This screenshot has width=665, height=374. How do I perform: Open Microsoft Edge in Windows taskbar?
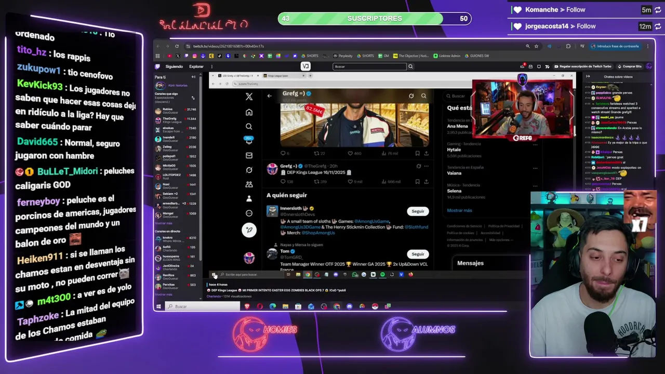click(x=273, y=306)
